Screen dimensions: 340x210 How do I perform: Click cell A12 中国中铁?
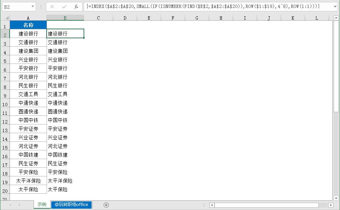click(28, 120)
